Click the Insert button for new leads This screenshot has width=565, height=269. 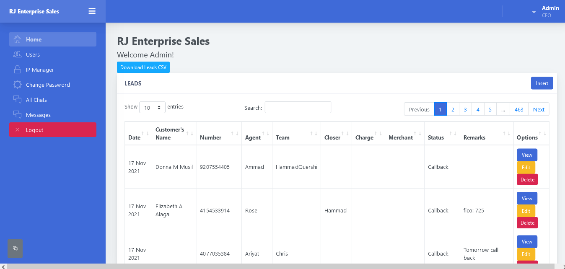[542, 83]
